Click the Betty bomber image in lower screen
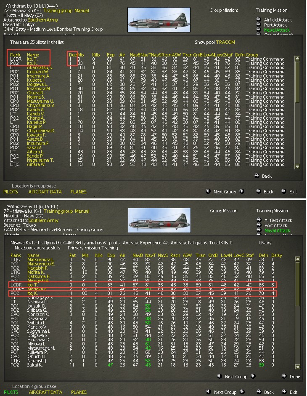This screenshot has width=307, height=396. tap(159, 220)
